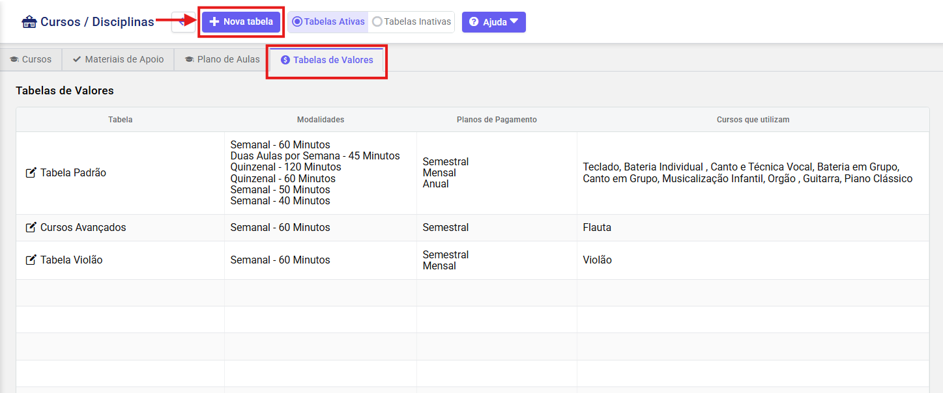Image resolution: width=943 pixels, height=393 pixels.
Task: Open the Materiais de Apoio tab
Action: pyautogui.click(x=118, y=59)
